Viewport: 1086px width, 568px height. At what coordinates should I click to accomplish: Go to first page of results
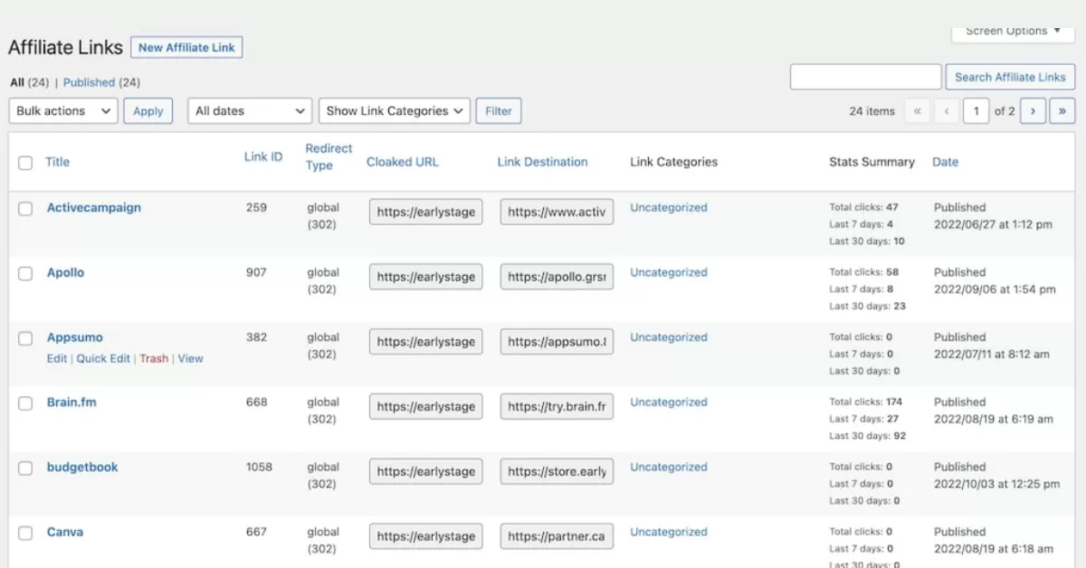pyautogui.click(x=917, y=111)
